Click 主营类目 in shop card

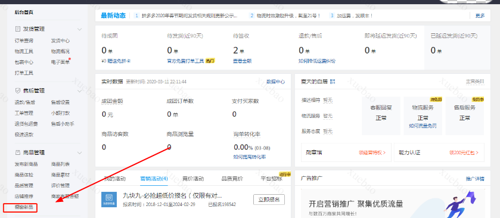click(475, 82)
